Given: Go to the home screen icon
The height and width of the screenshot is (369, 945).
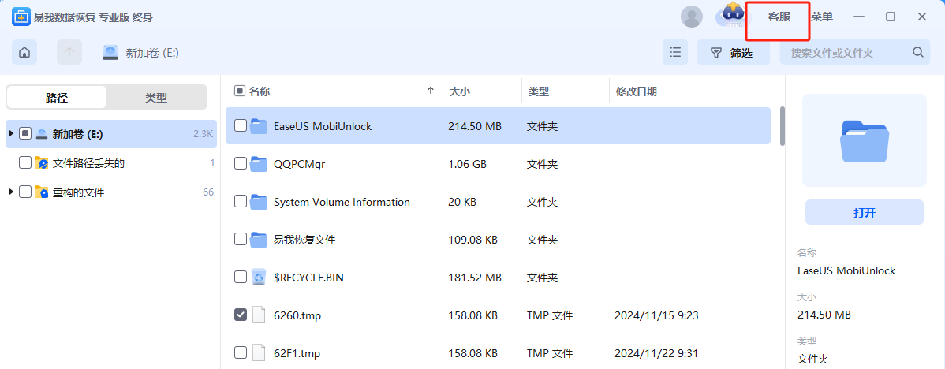Looking at the screenshot, I should click(x=24, y=52).
